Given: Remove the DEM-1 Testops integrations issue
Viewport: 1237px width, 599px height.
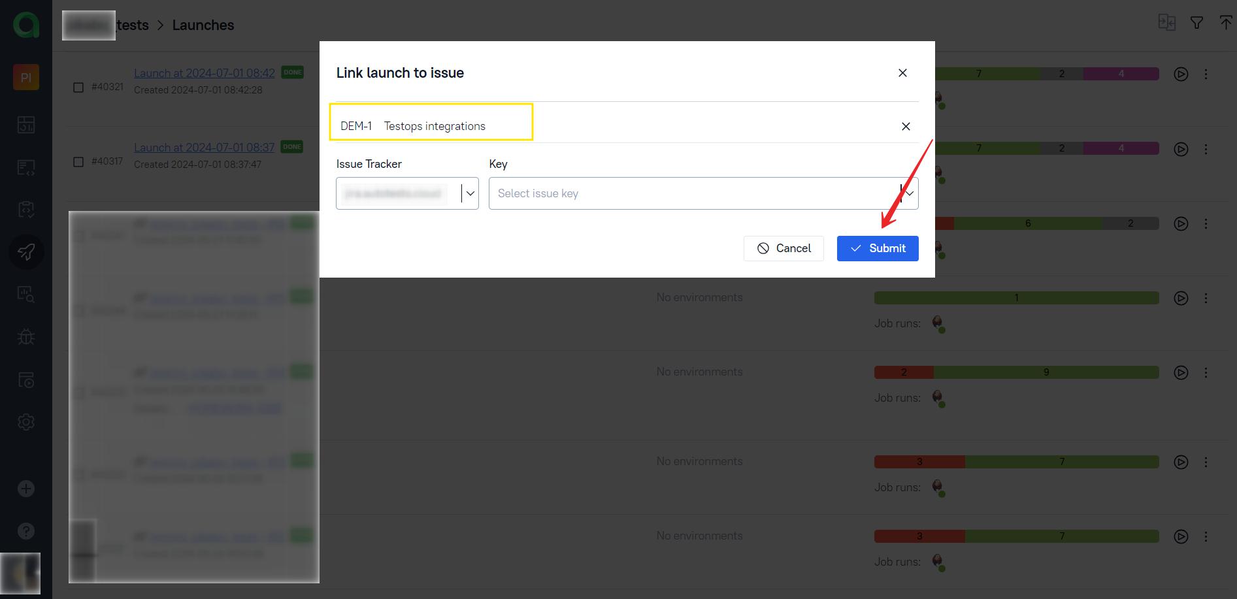Looking at the screenshot, I should point(906,126).
